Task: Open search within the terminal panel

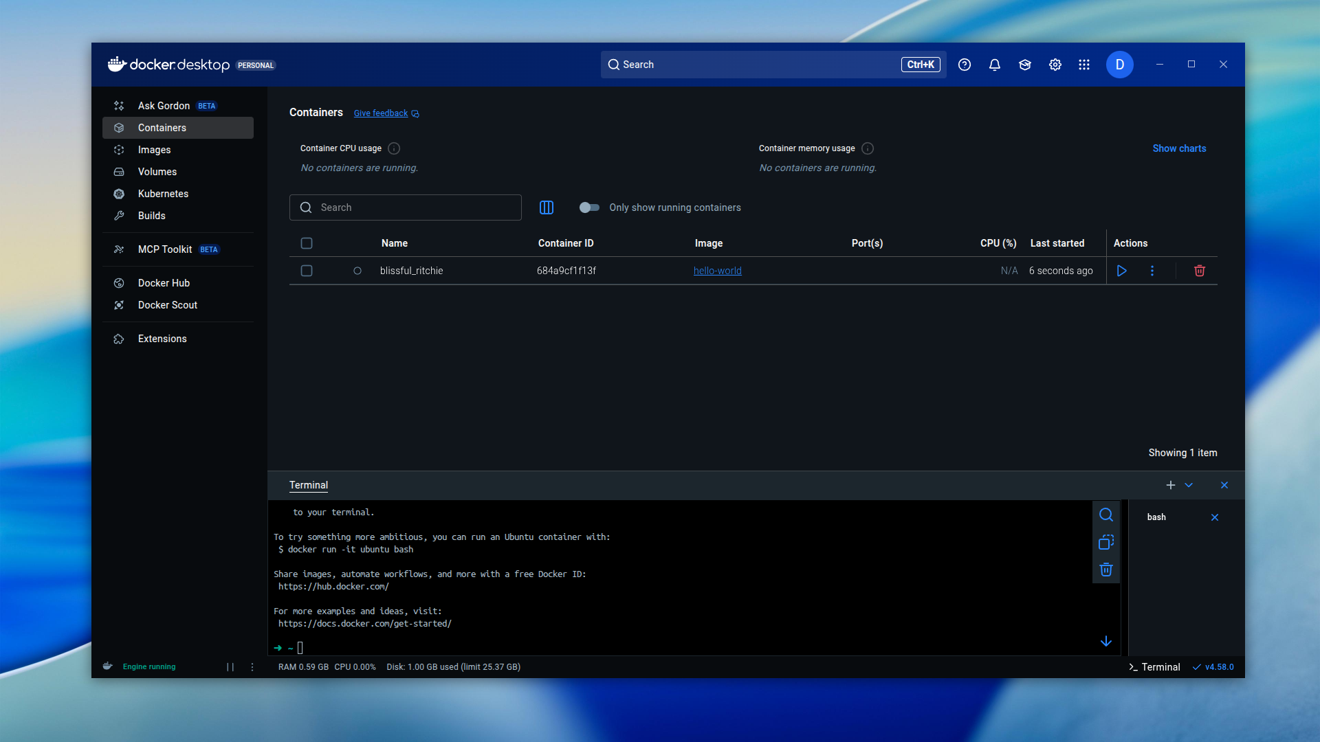Action: [x=1106, y=515]
